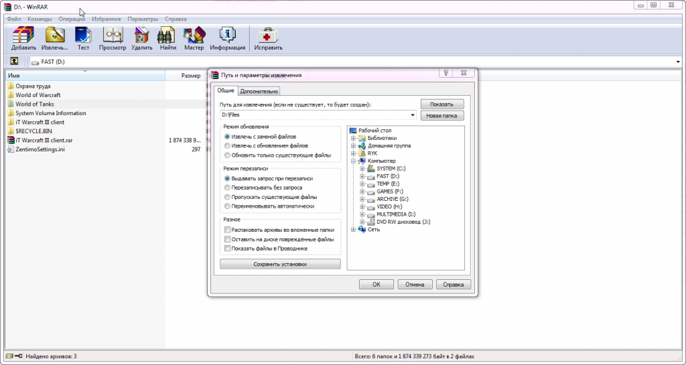This screenshot has height=365, width=686.
Task: Expand the Библиотеки tree node
Action: point(353,138)
